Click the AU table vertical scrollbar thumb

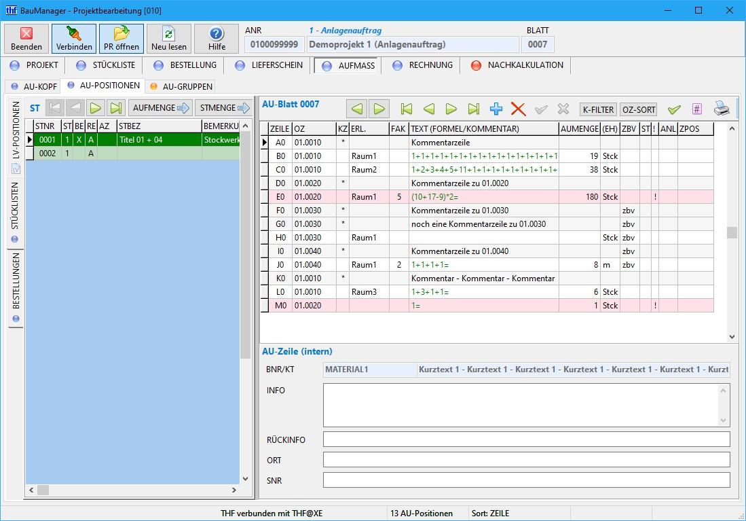(731, 232)
